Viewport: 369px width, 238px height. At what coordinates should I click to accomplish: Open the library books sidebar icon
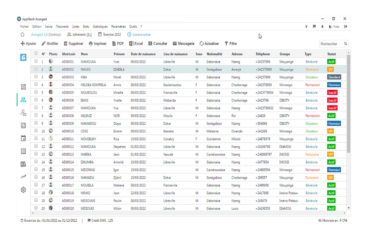23,164
